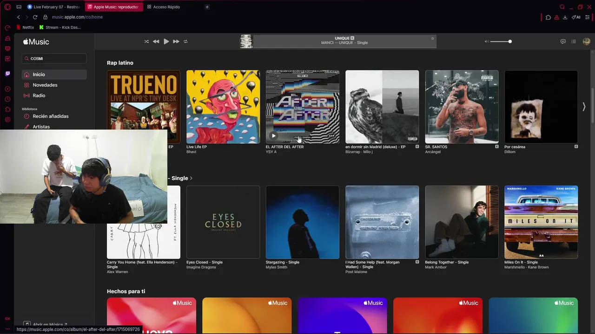
Task: Open Belong Together single cover
Action: 462,222
